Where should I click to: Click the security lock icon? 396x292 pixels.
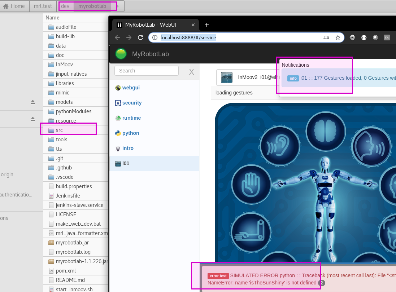tap(118, 103)
